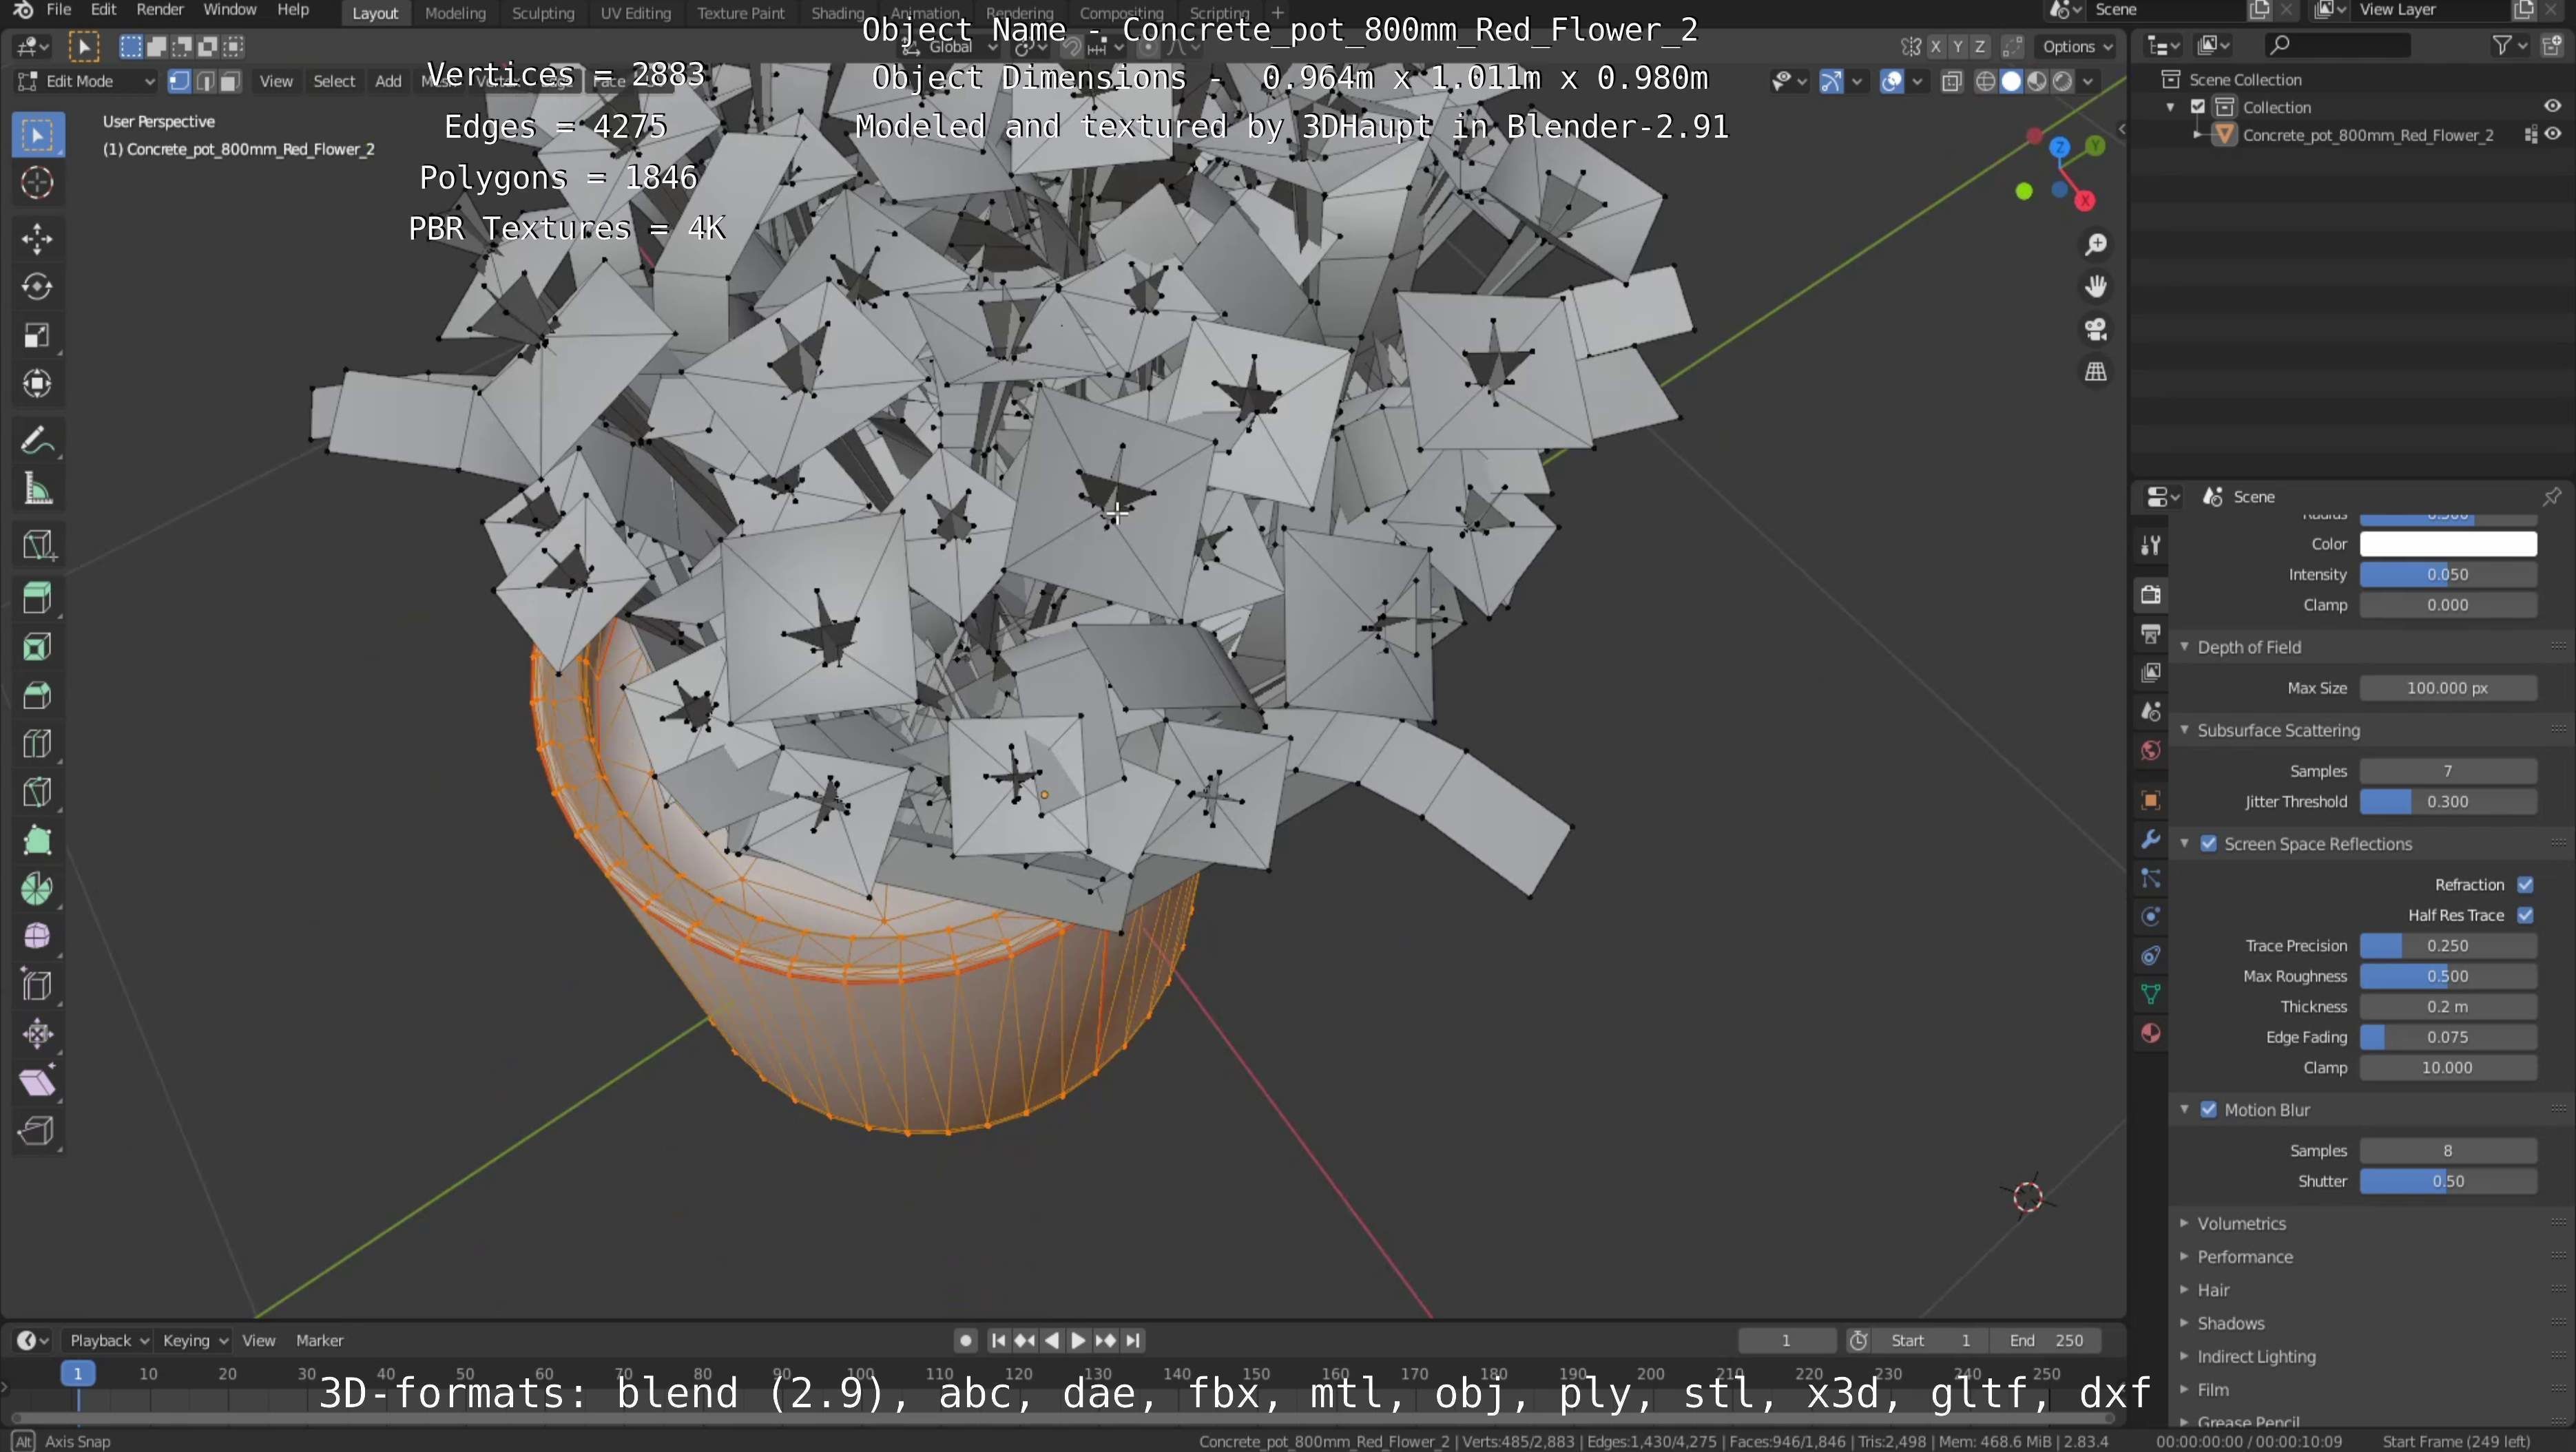This screenshot has height=1452, width=2576.
Task: Open the Playback dropdown
Action: click(x=108, y=1341)
